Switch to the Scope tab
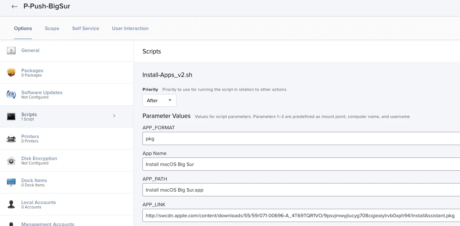This screenshot has width=460, height=226. (52, 28)
